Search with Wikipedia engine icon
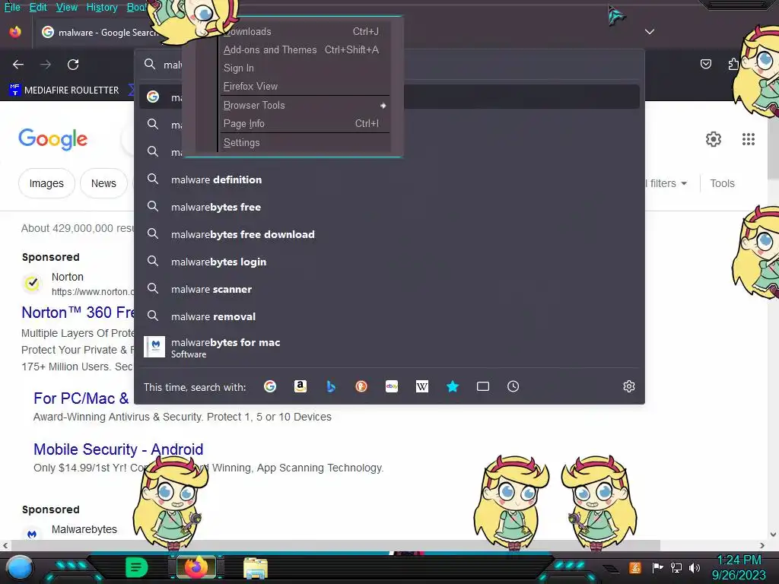This screenshot has width=779, height=584. (421, 386)
